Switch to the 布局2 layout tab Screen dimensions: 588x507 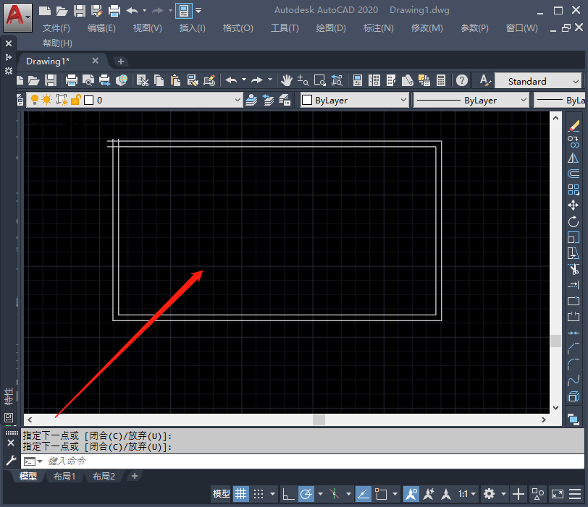(x=104, y=476)
